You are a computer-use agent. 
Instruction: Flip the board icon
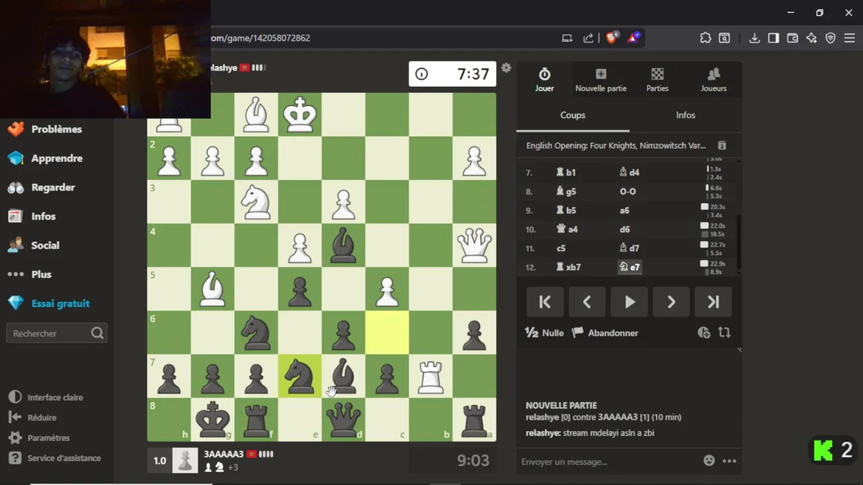pyautogui.click(x=725, y=333)
